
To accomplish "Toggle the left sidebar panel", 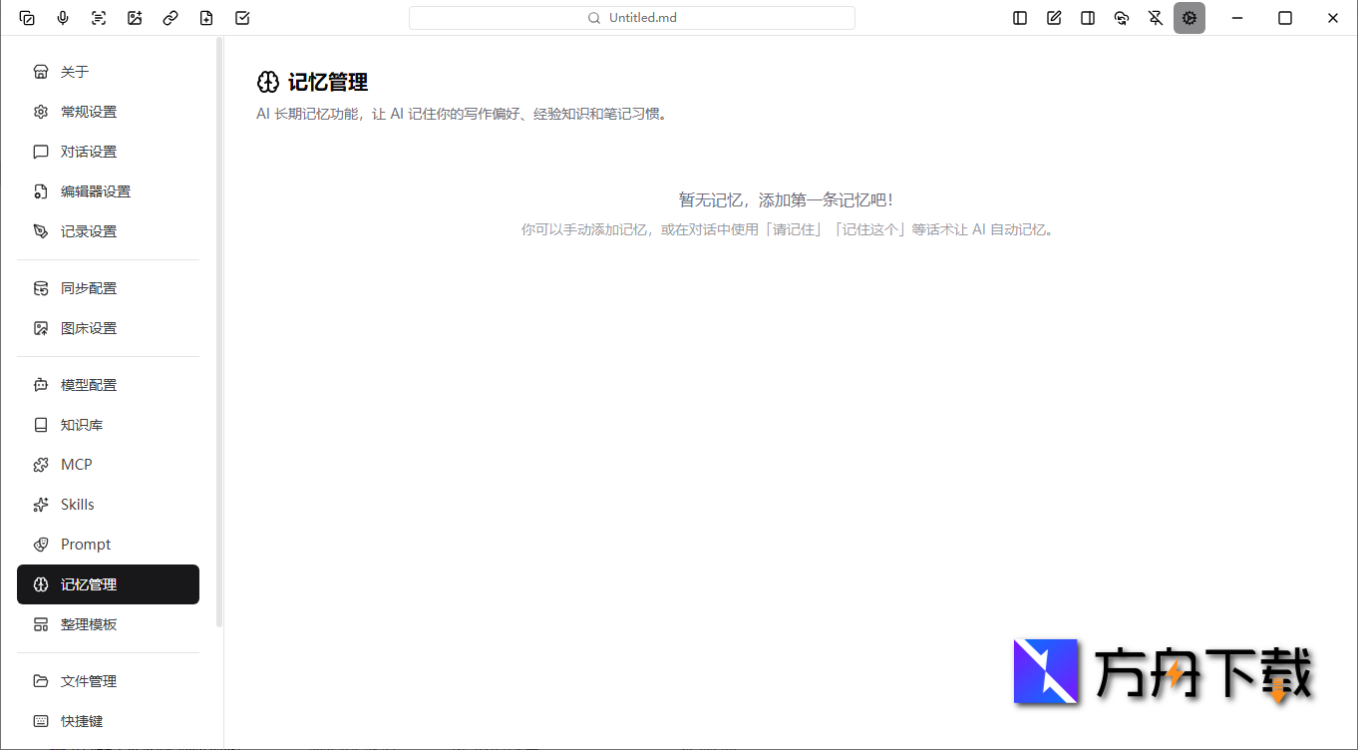I will point(1019,17).
